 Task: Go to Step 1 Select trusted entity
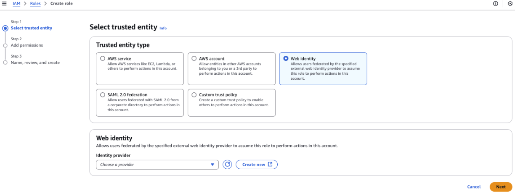[32, 28]
